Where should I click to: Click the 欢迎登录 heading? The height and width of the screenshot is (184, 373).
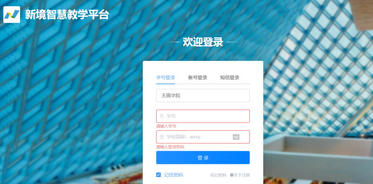pyautogui.click(x=203, y=42)
